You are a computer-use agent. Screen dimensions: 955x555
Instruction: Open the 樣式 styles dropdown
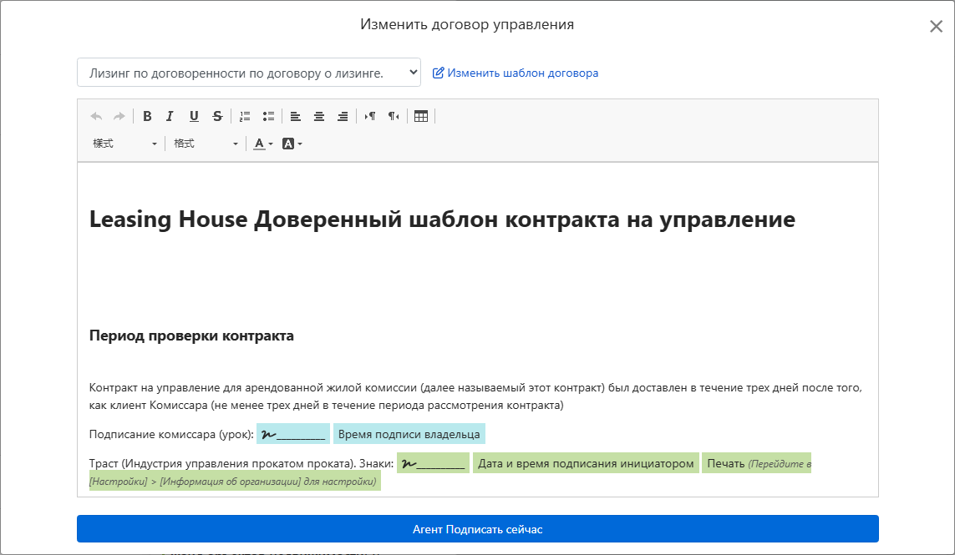124,144
